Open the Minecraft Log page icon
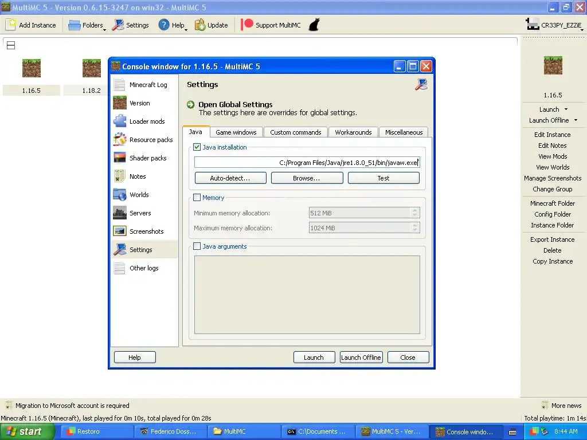Viewport: 587px width, 440px height. (x=119, y=85)
